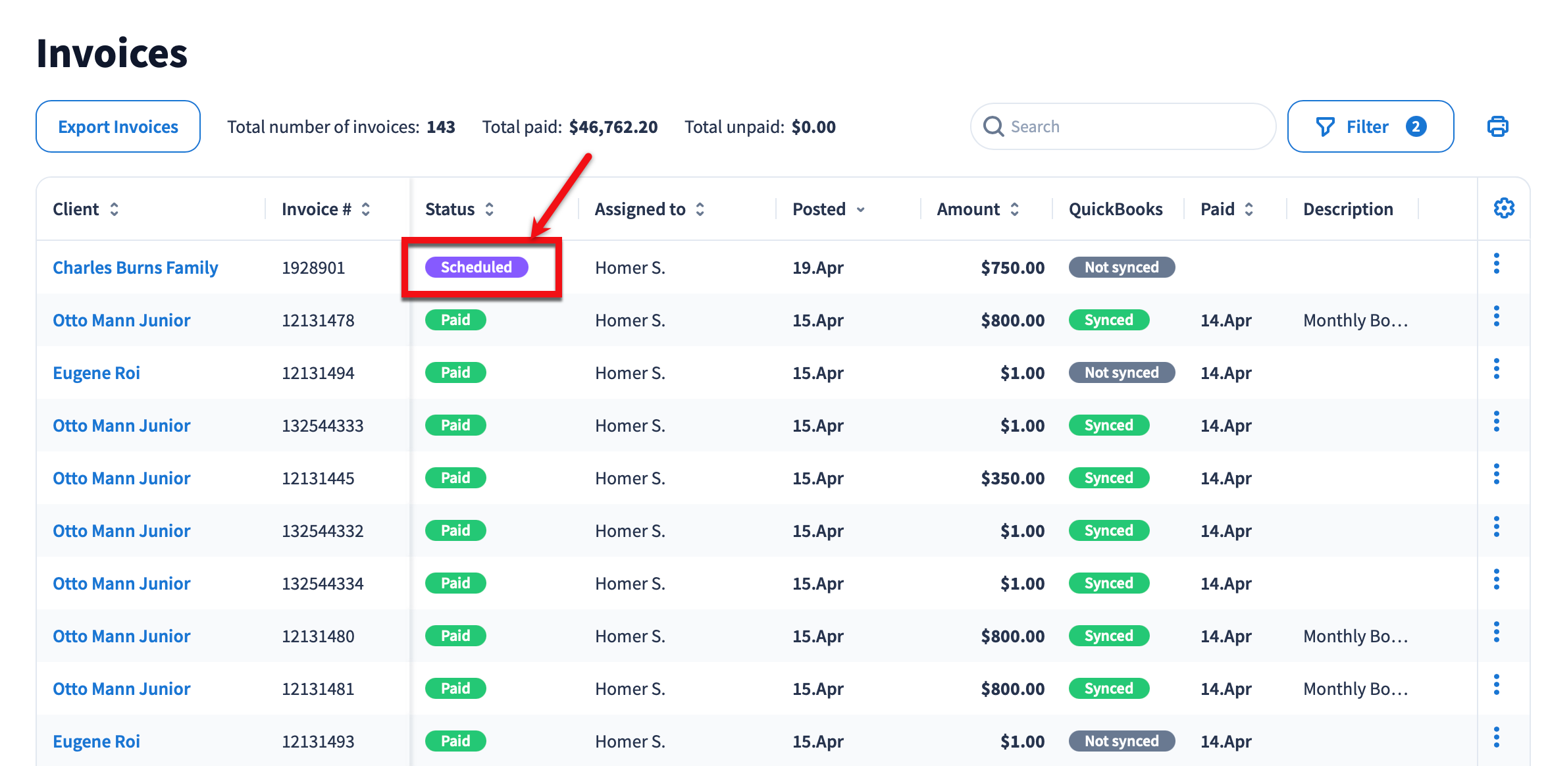Sort table by Client column
The height and width of the screenshot is (766, 1548).
pos(115,209)
